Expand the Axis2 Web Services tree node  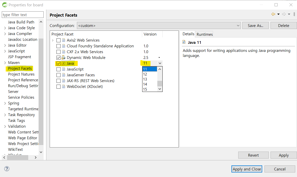point(53,40)
